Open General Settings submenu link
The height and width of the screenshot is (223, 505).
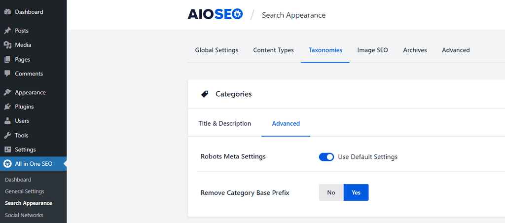click(x=25, y=191)
